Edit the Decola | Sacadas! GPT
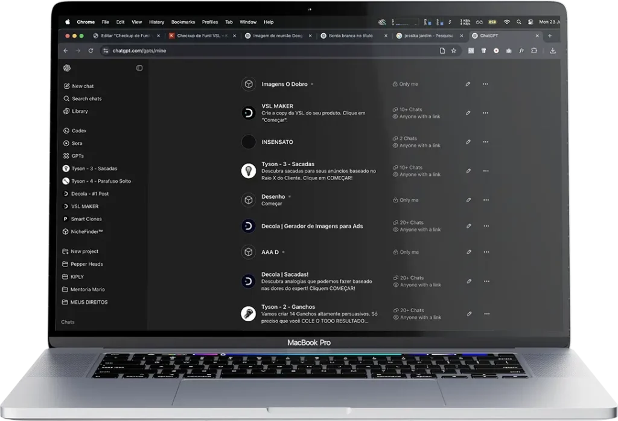Viewport: 618px width, 421px height. click(x=469, y=281)
